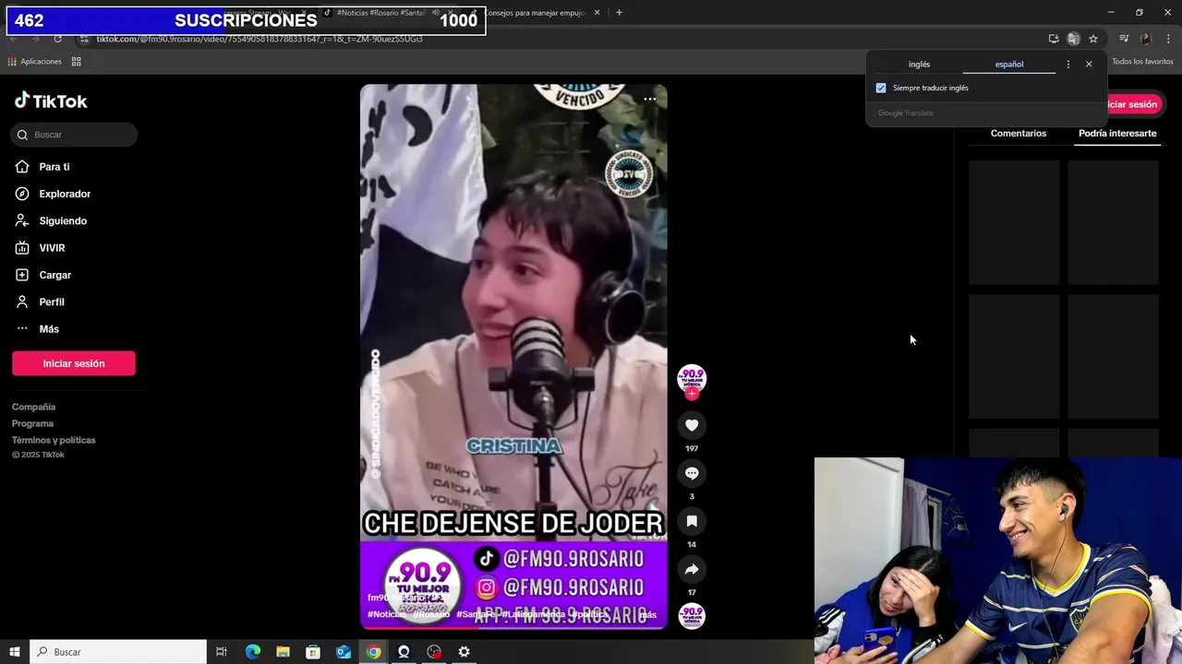Click the Translate icon in address bar
The height and width of the screenshot is (664, 1182).
pos(1073,39)
